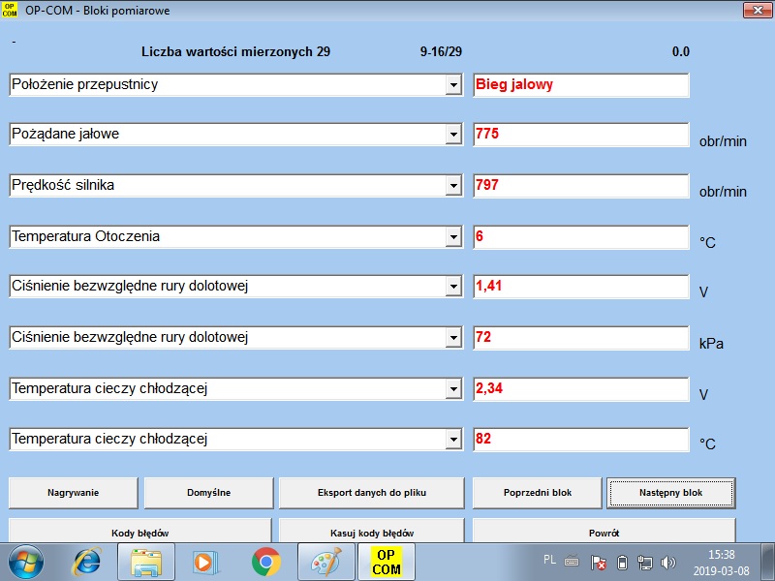
Task: Click the Domyślne button
Action: coord(208,493)
